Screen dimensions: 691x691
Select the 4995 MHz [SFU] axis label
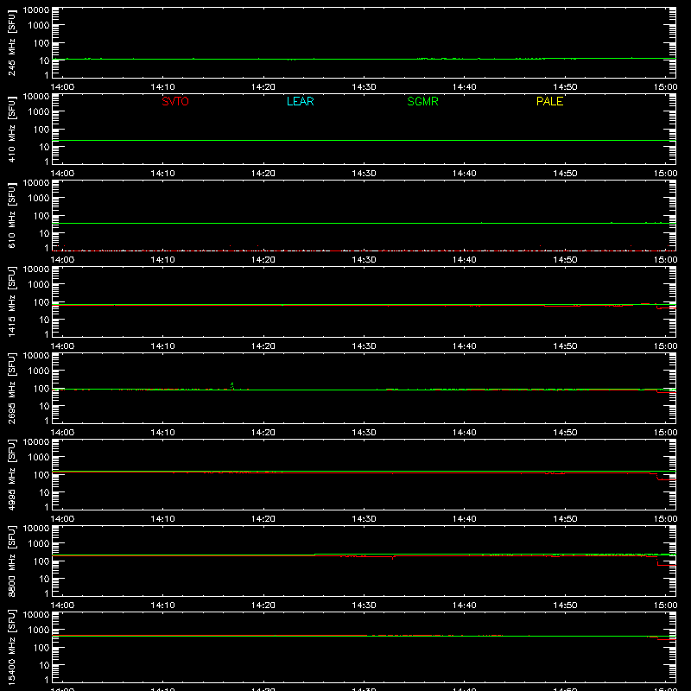pos(11,475)
